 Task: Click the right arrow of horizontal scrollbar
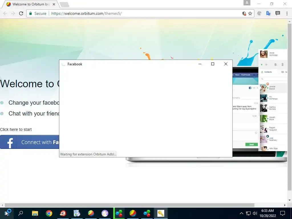coord(285,205)
